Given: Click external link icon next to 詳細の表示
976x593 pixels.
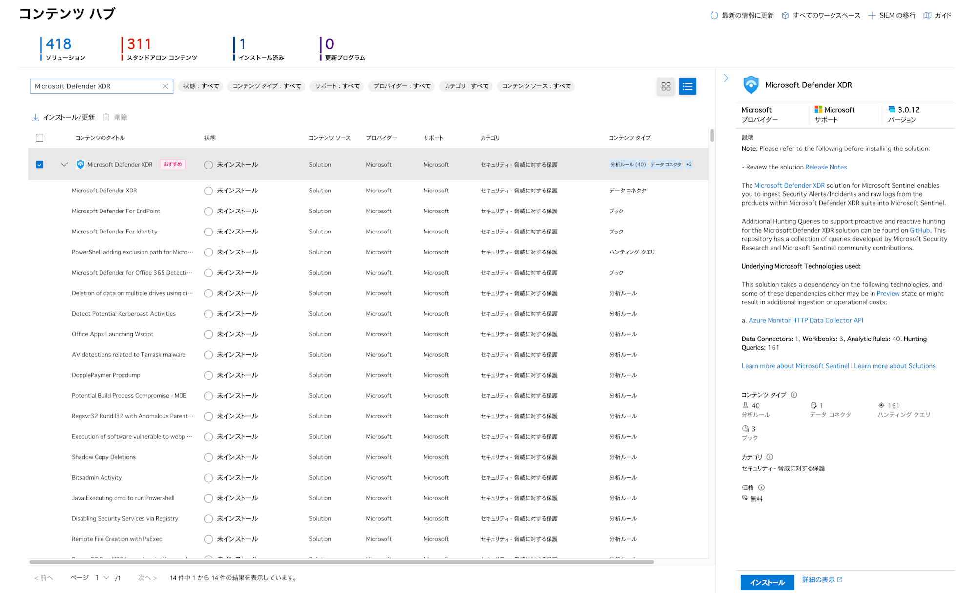Looking at the screenshot, I should click(840, 580).
